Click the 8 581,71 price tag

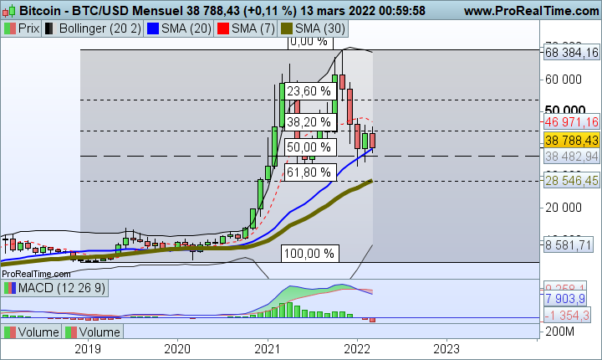568,245
